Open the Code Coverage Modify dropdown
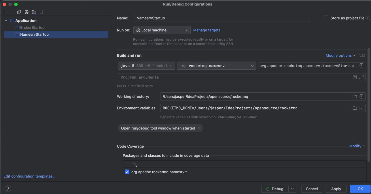 click(357, 146)
